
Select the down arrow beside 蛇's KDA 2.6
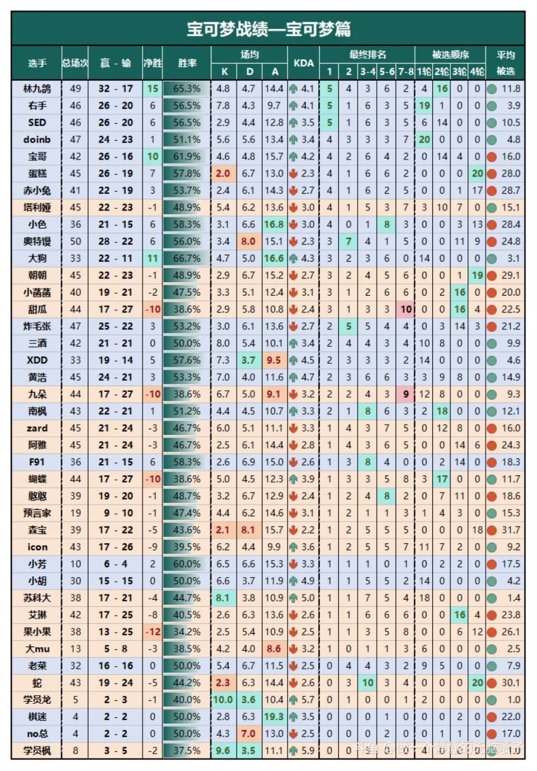click(293, 683)
